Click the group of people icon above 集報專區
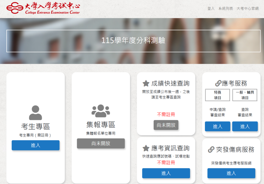Viewport: 264px width, 184px height. (101, 111)
